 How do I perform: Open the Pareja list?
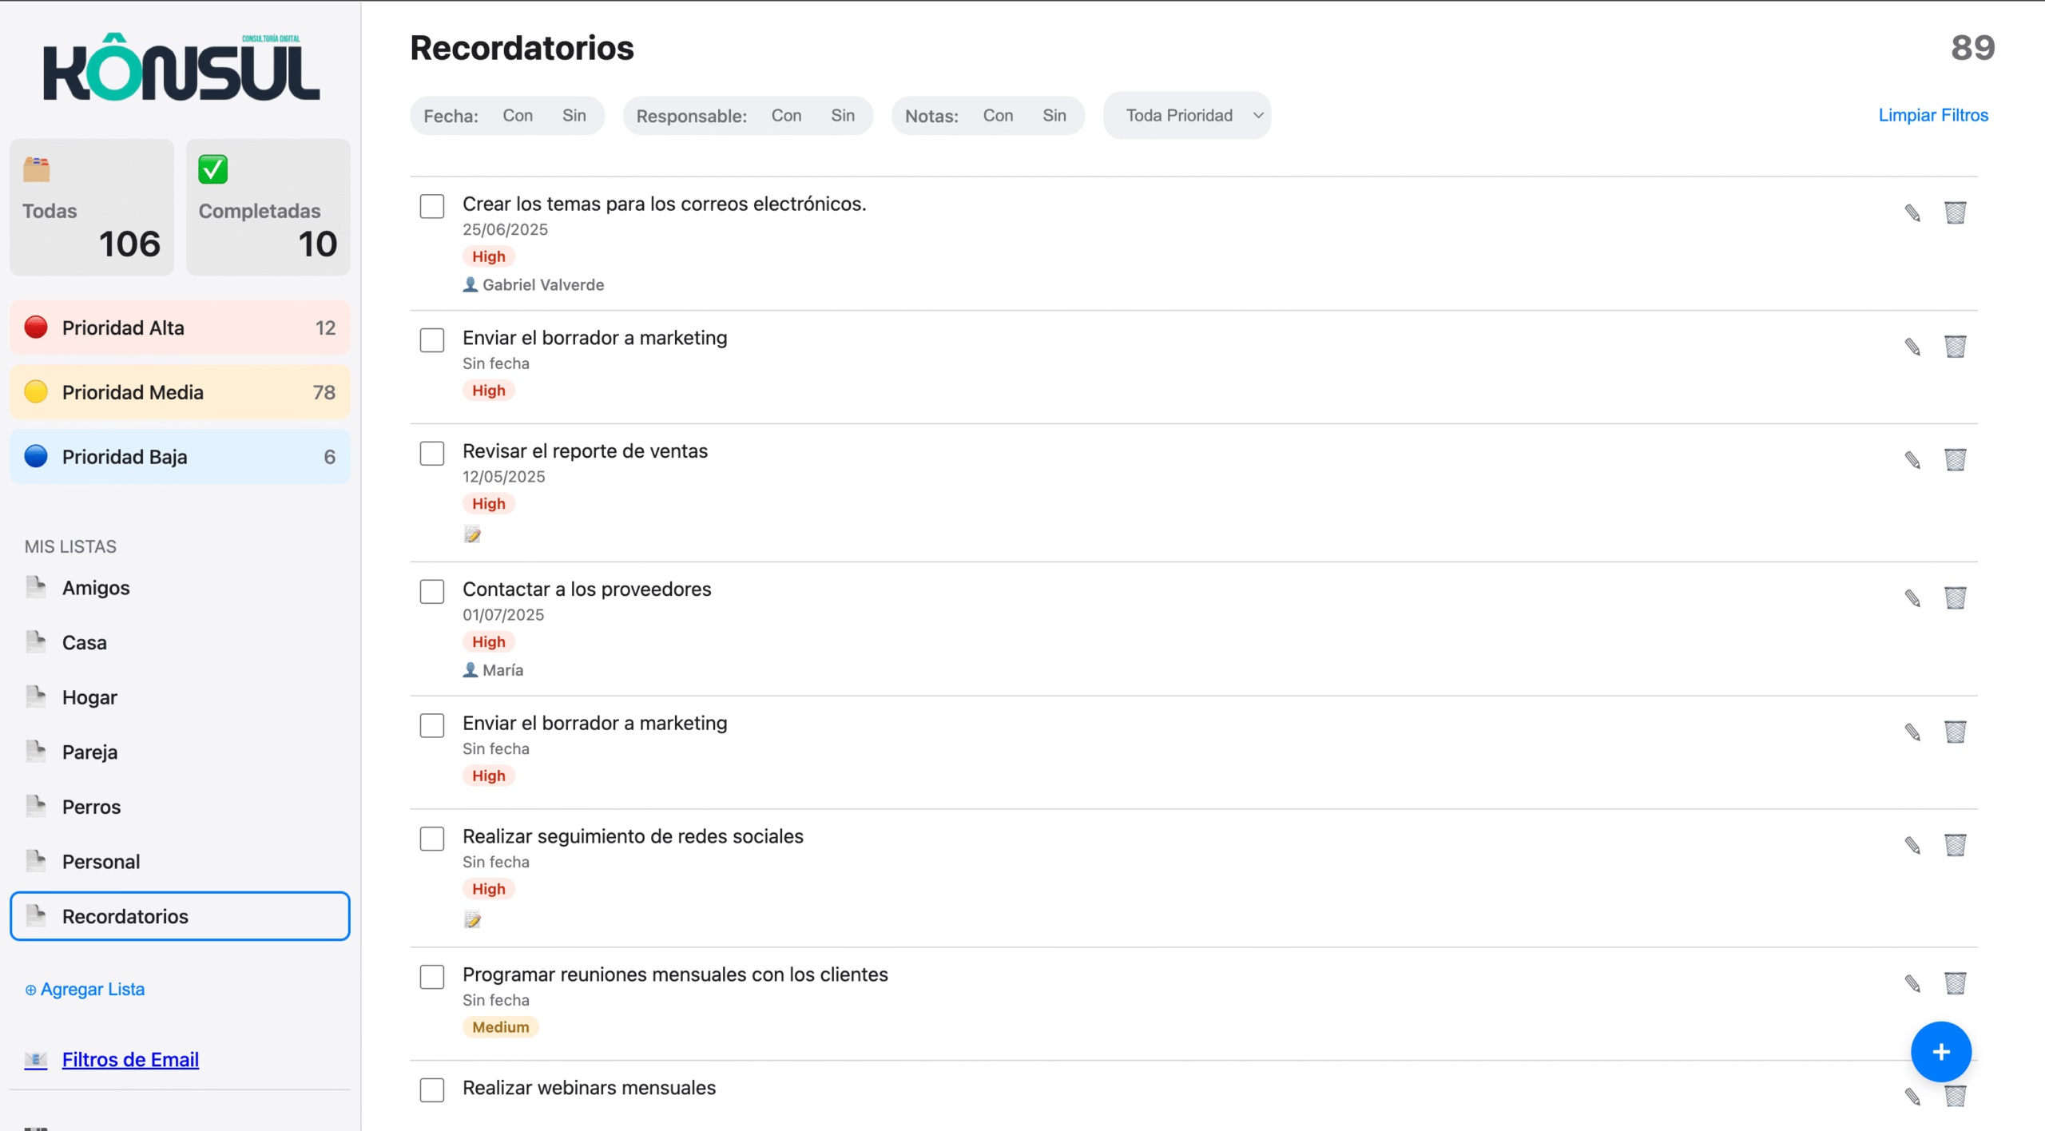coord(180,752)
